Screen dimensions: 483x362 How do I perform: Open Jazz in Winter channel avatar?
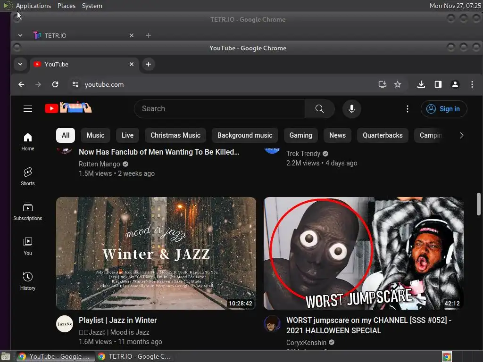(65, 324)
